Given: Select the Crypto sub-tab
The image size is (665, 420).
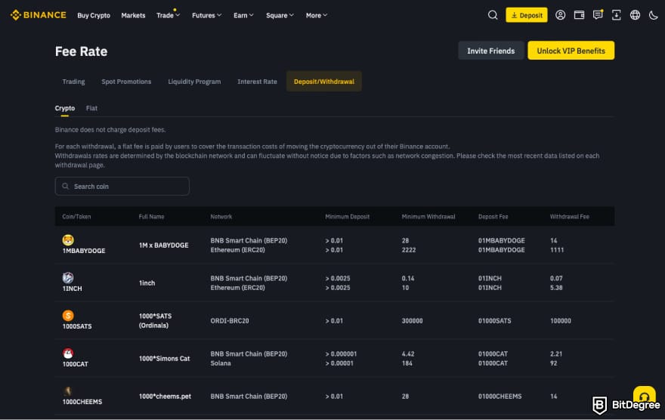Looking at the screenshot, I should pyautogui.click(x=65, y=108).
